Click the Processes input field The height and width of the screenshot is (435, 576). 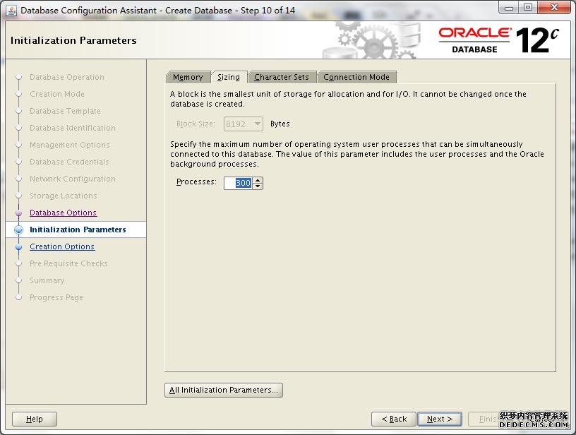click(238, 183)
